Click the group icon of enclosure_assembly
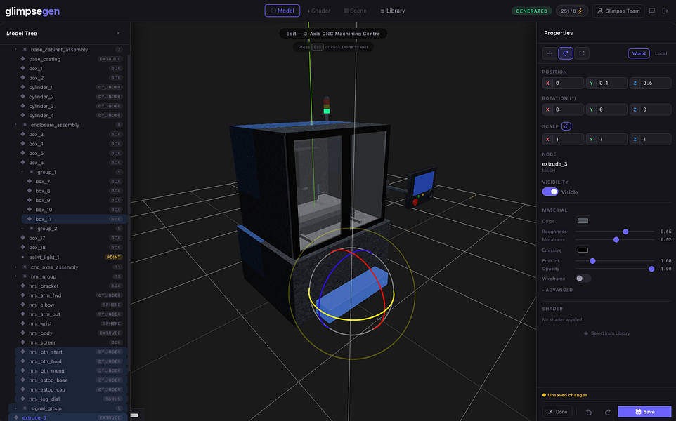 25,125
